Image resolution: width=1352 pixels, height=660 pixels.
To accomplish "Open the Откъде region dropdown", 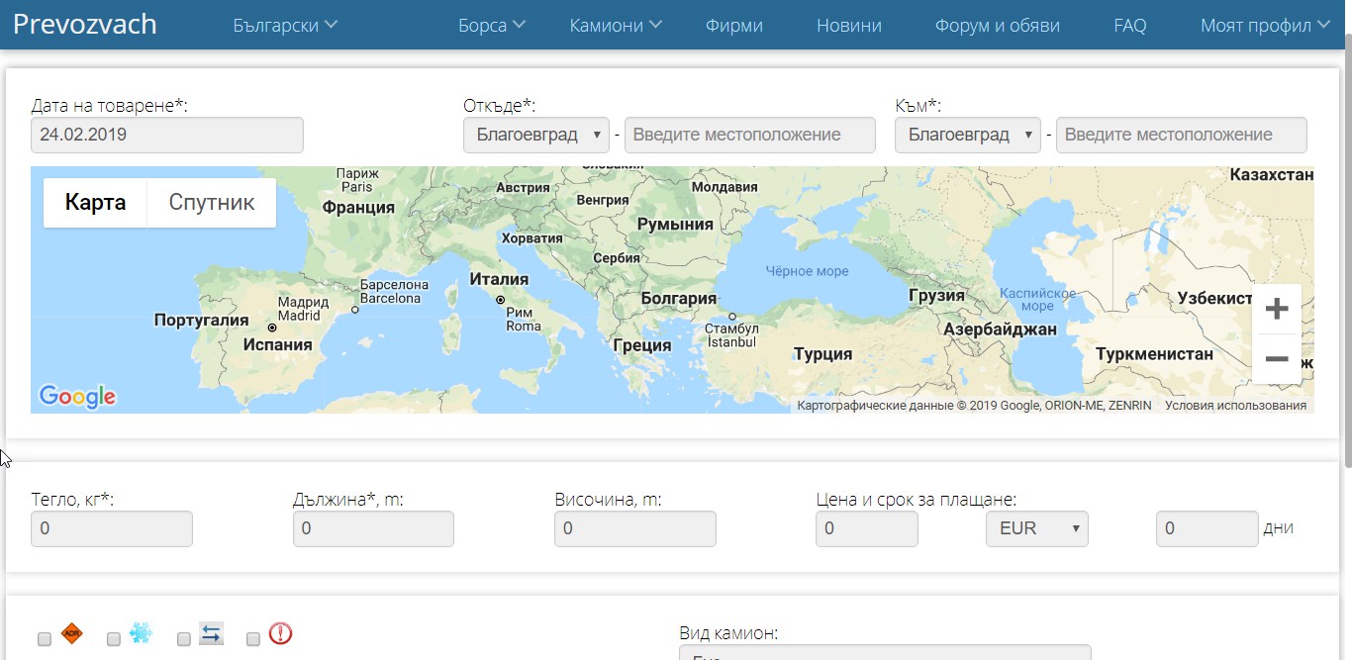I will coord(536,136).
